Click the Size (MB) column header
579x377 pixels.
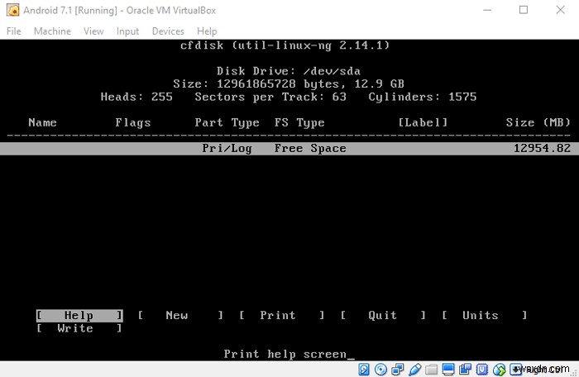pyautogui.click(x=538, y=122)
